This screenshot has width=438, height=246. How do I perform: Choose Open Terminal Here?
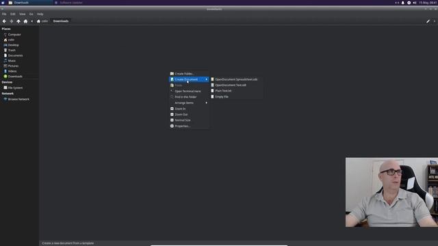[189, 91]
